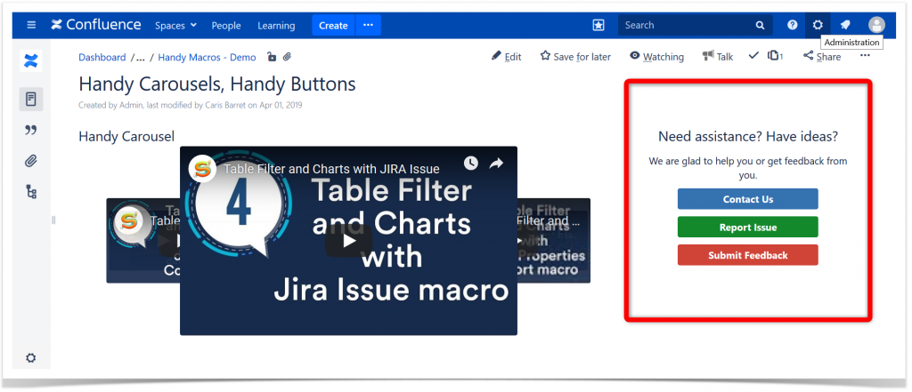Click 'Need assistance? Have ideas?' heading

pos(748,137)
